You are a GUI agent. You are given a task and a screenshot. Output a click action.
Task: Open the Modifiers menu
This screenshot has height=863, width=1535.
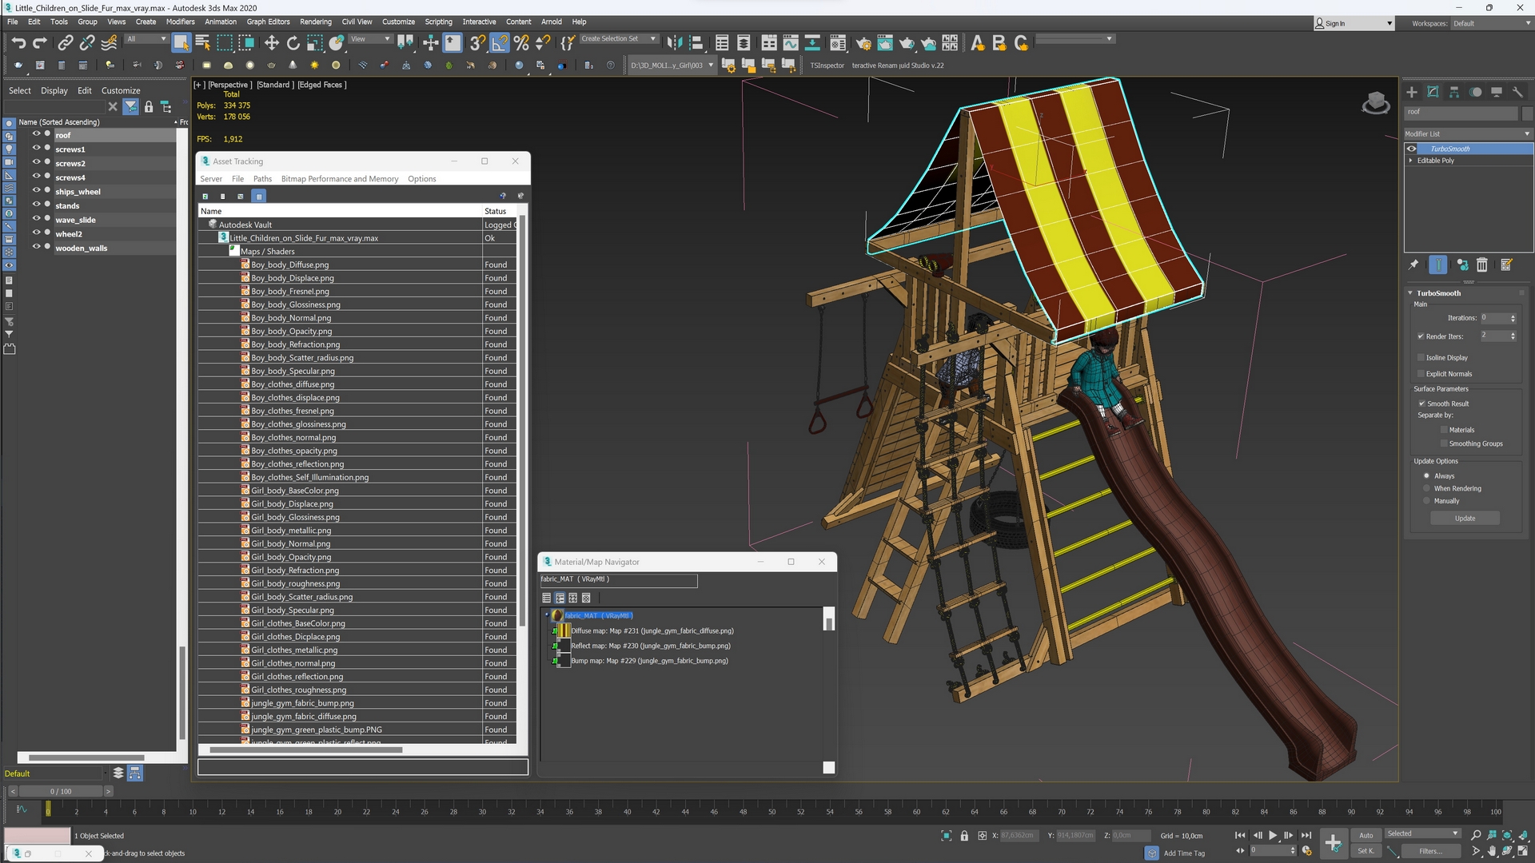click(x=180, y=22)
